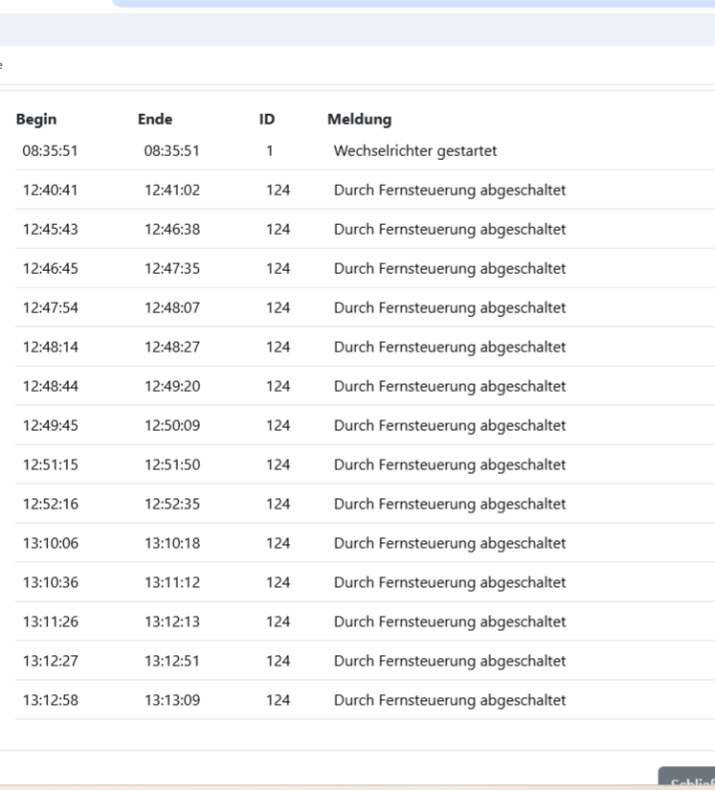Click end time 12:49:20

coord(172,387)
